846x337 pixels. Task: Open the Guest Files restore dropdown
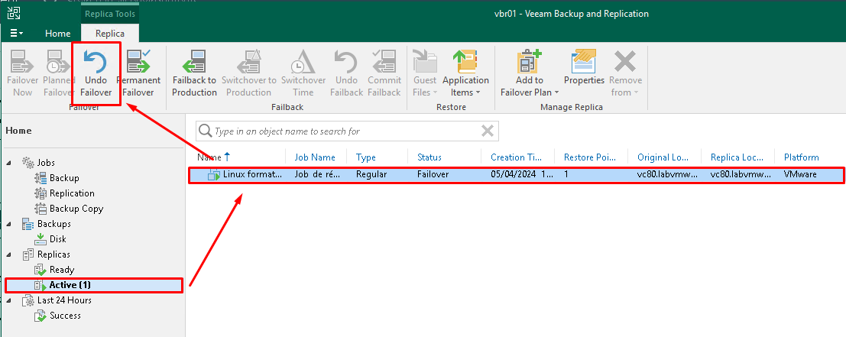click(425, 74)
